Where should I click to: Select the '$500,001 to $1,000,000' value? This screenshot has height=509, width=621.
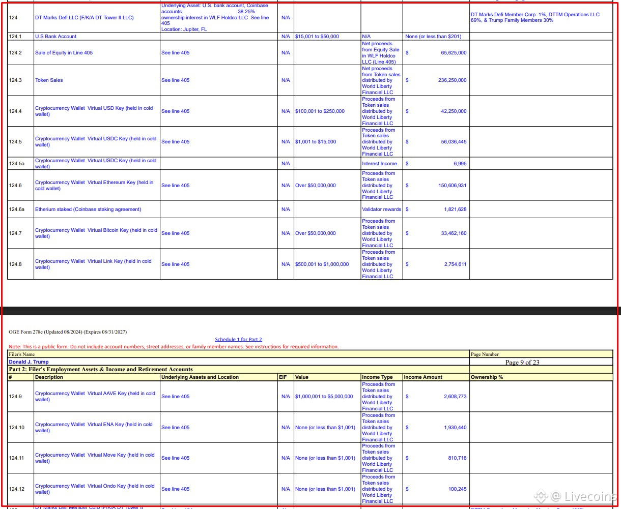coord(322,264)
